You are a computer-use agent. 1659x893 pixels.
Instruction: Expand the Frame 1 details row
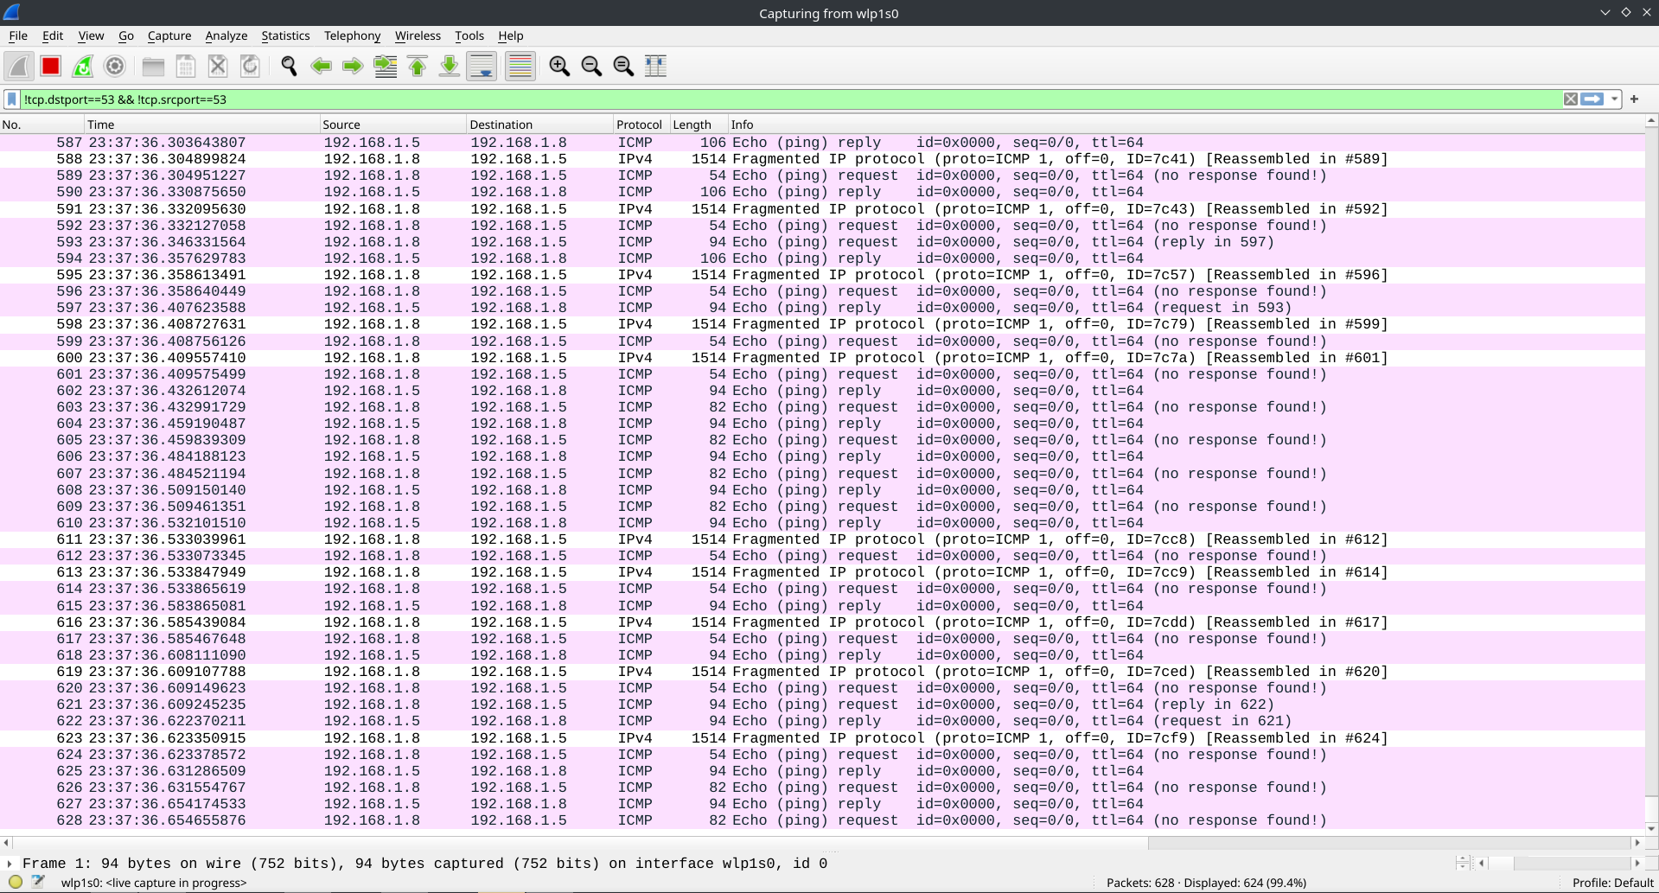[9, 864]
